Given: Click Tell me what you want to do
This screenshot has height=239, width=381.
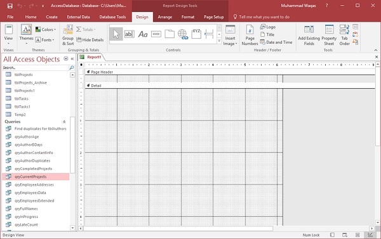Looking at the screenshot, I should (x=262, y=17).
